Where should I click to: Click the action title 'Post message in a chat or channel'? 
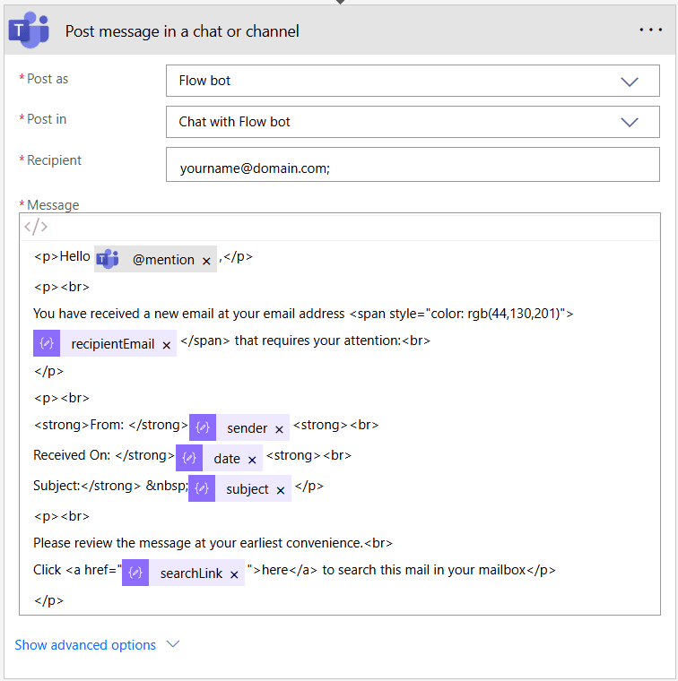point(182,31)
